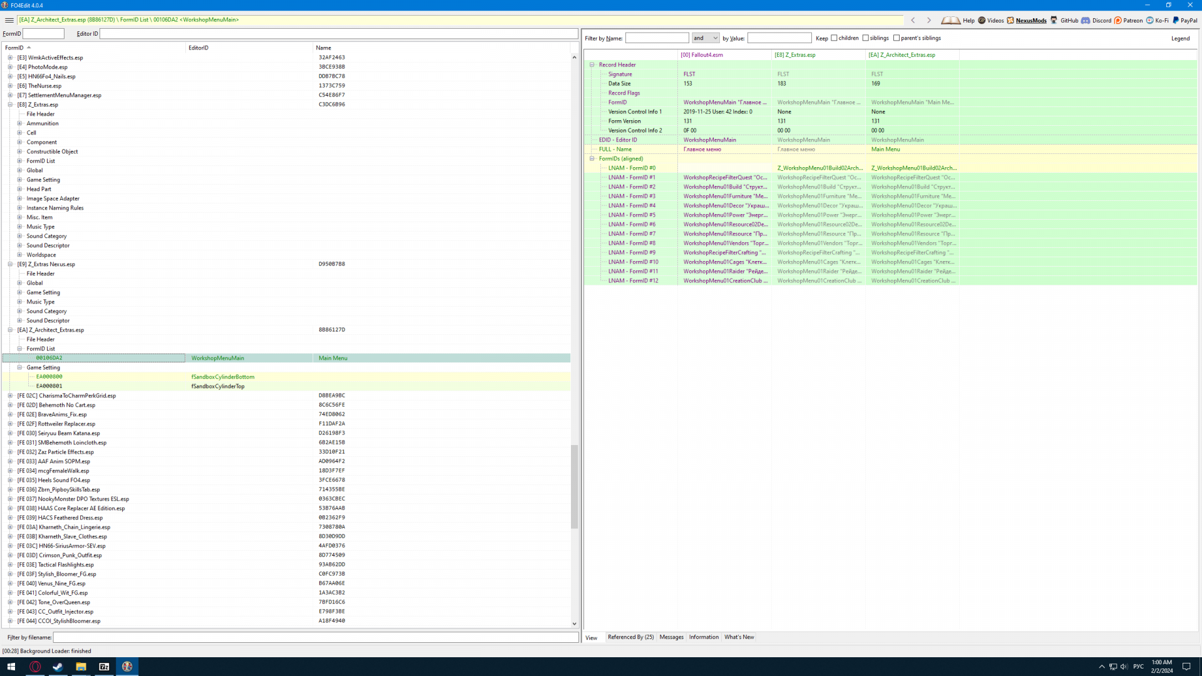This screenshot has width=1202, height=676.
Task: Click the Legend button
Action: (1180, 38)
